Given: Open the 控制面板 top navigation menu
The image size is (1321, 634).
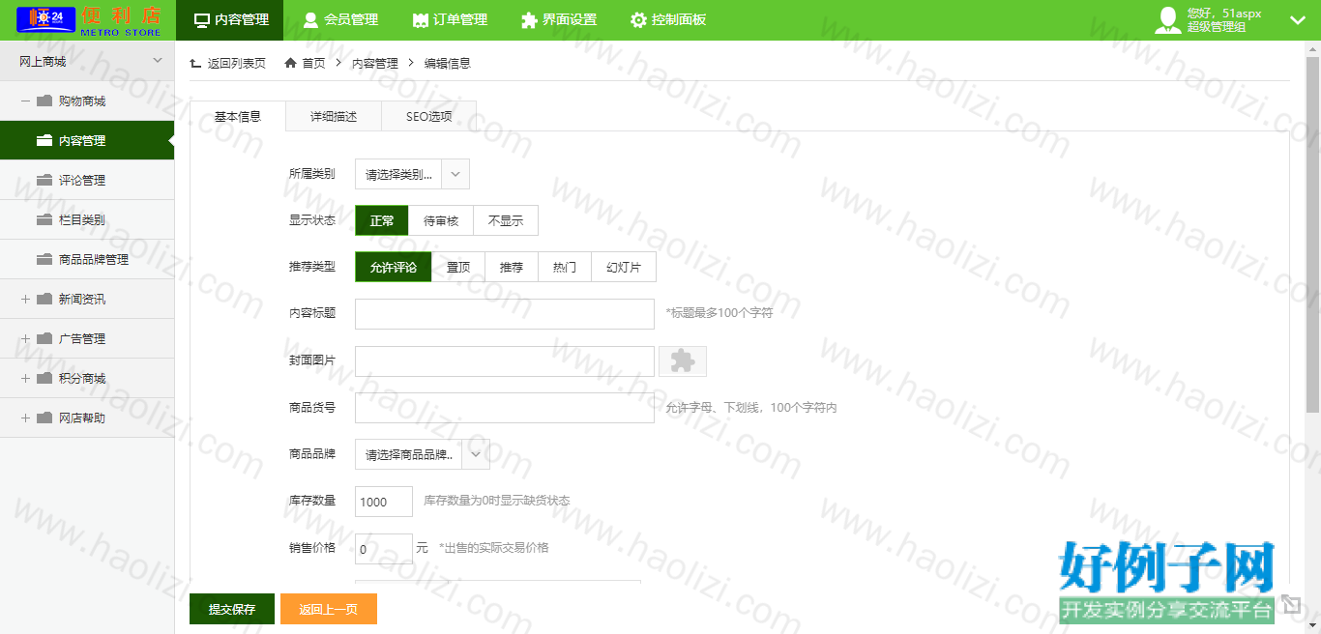Looking at the screenshot, I should [x=668, y=20].
